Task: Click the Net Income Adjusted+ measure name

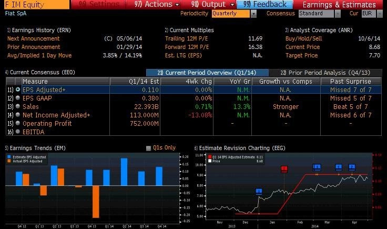Action: (56, 115)
